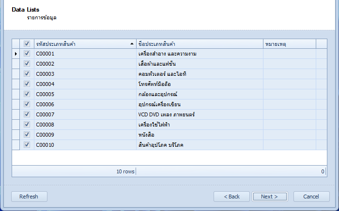Uncheck the checkbox for row C00007
This screenshot has width=339, height=211.
[27, 114]
